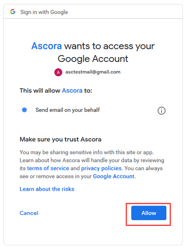Cancel the access request
186x249 pixels.
(29, 213)
